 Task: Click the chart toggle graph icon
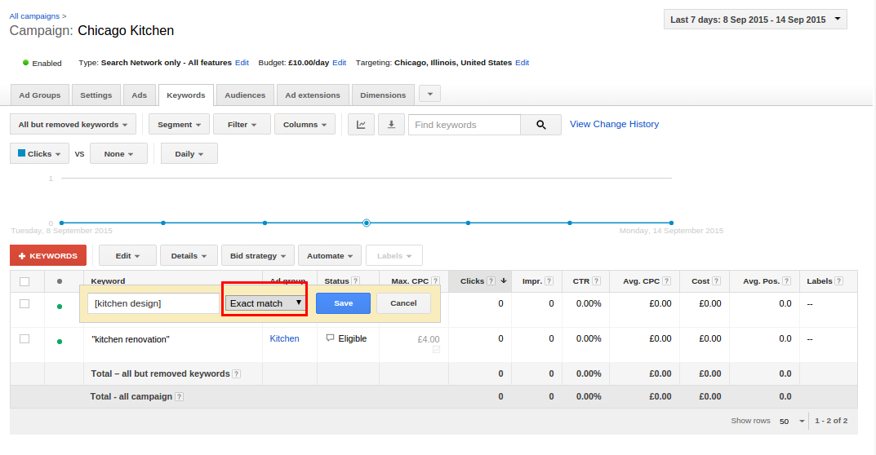click(x=361, y=125)
